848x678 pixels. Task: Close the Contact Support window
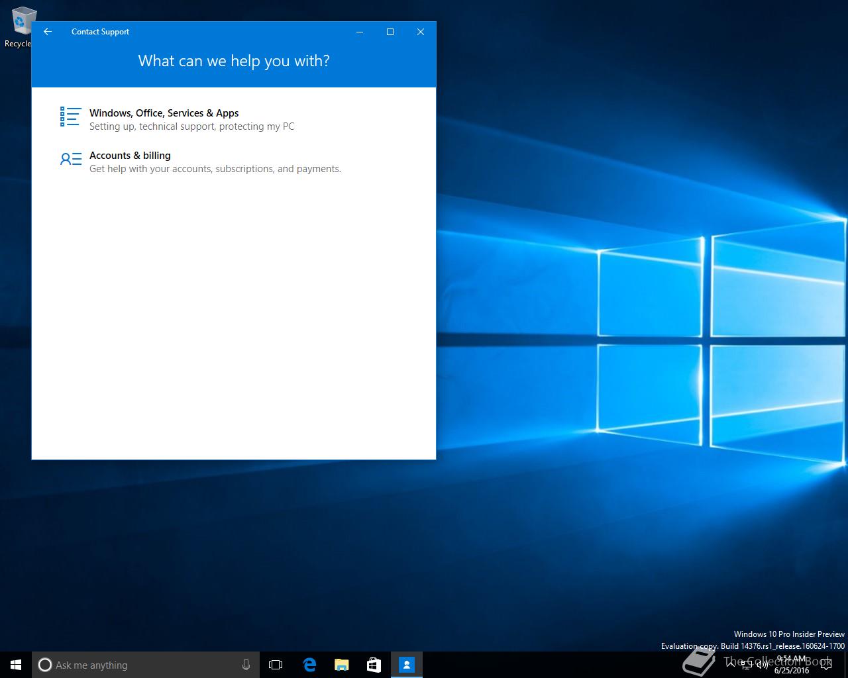click(x=421, y=32)
